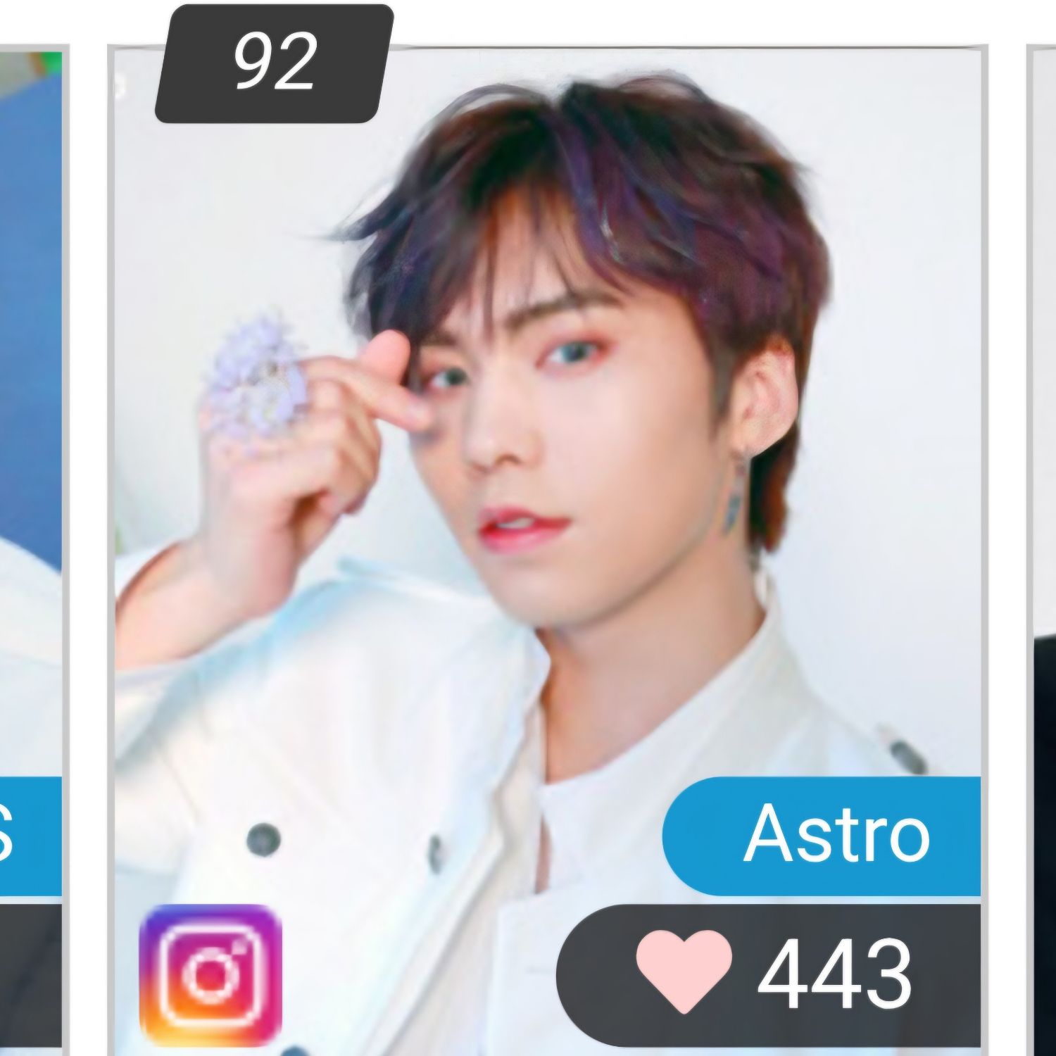Click the number 92 in the badge
1056x1056 pixels.
click(x=273, y=62)
